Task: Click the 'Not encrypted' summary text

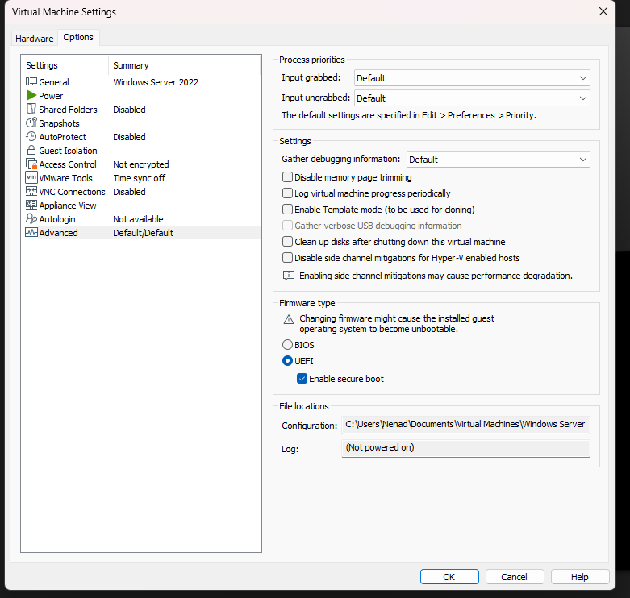Action: pyautogui.click(x=140, y=164)
